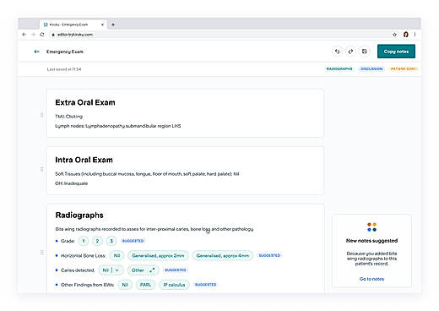The height and width of the screenshot is (311, 439).
Task: Select PARL under Other Findings
Action: (x=145, y=285)
